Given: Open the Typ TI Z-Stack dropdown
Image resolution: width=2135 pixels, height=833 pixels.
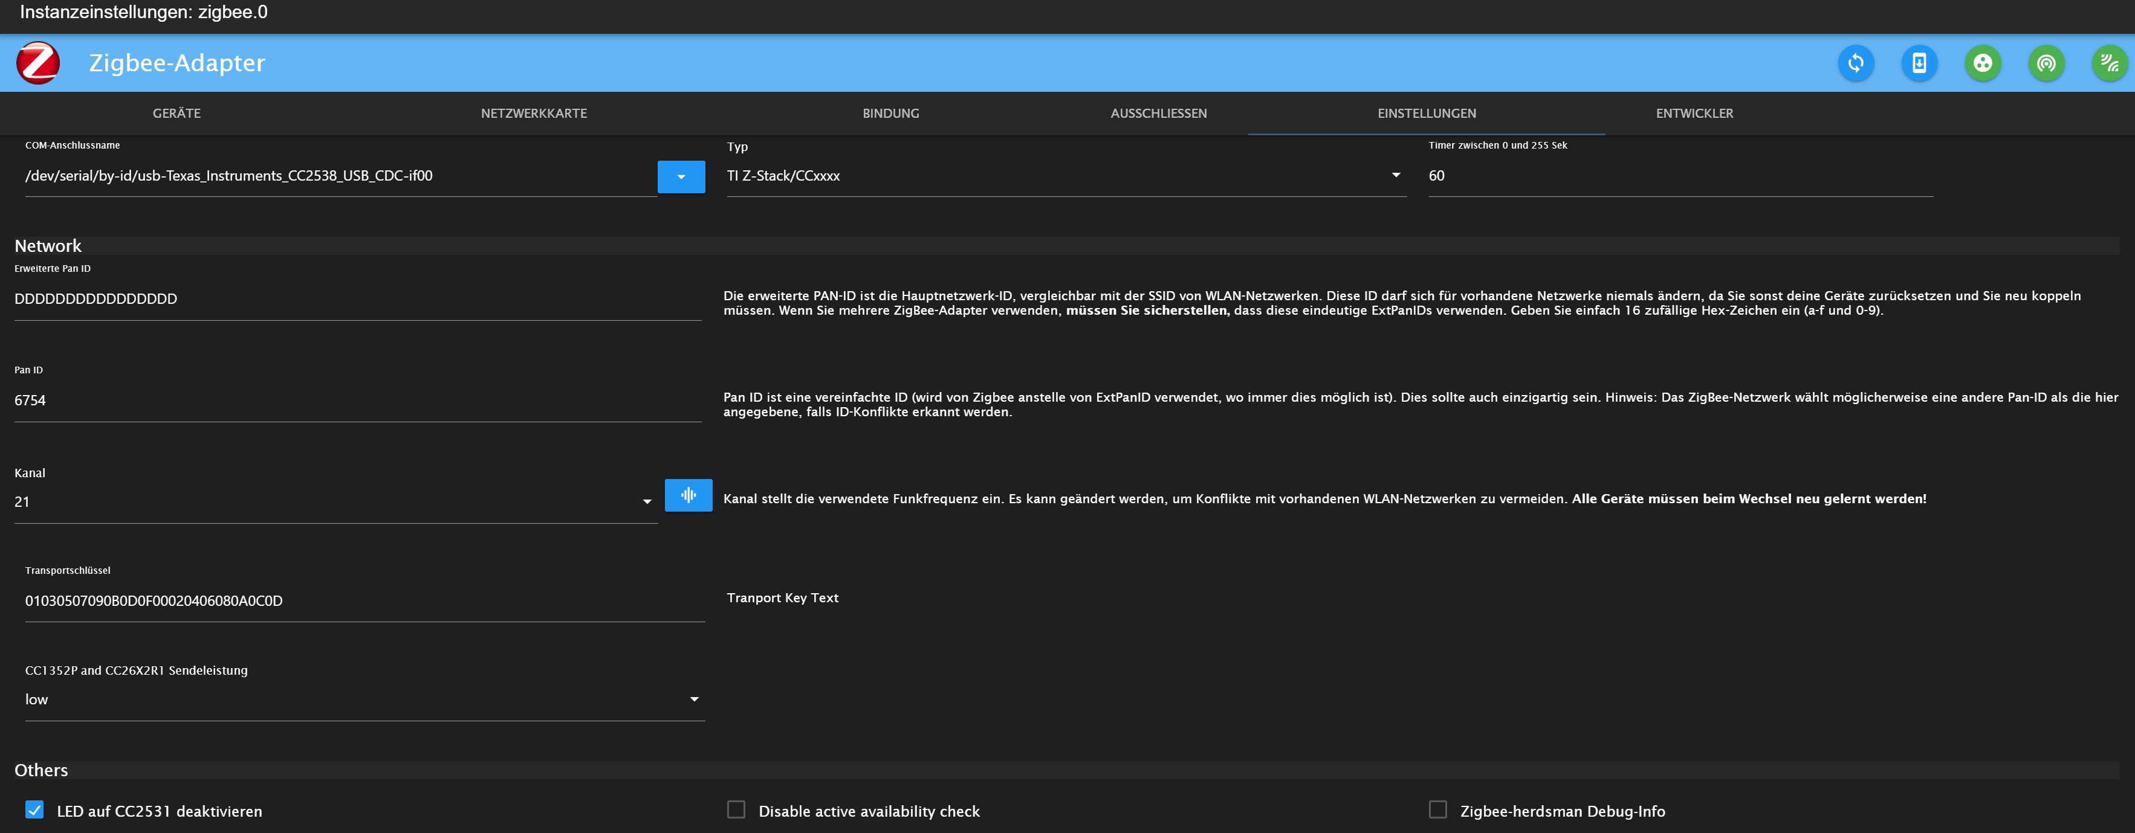Looking at the screenshot, I should coord(1066,176).
